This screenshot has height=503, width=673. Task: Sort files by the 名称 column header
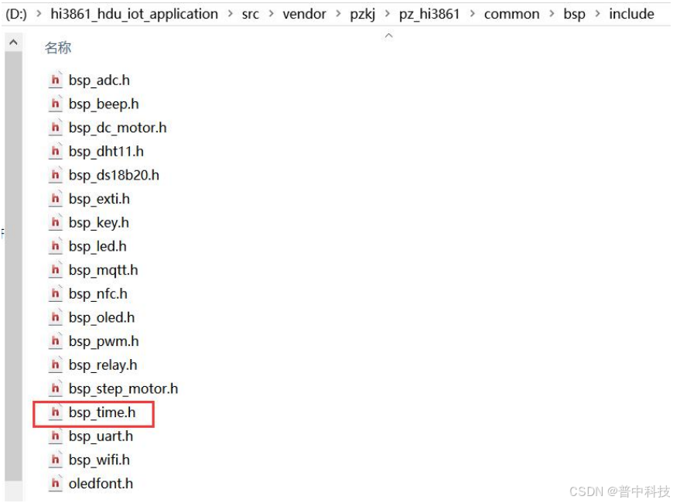58,48
